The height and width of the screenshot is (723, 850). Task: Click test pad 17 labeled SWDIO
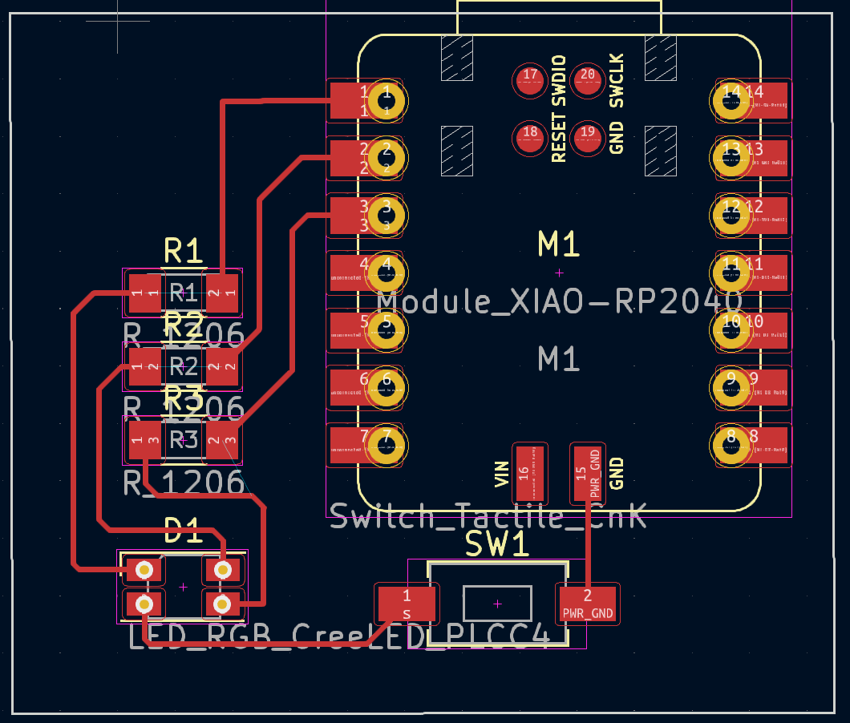(x=529, y=79)
